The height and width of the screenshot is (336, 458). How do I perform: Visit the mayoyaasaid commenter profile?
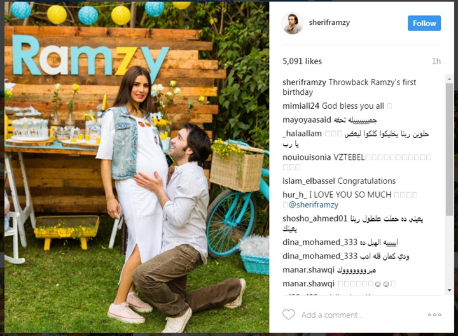click(307, 120)
